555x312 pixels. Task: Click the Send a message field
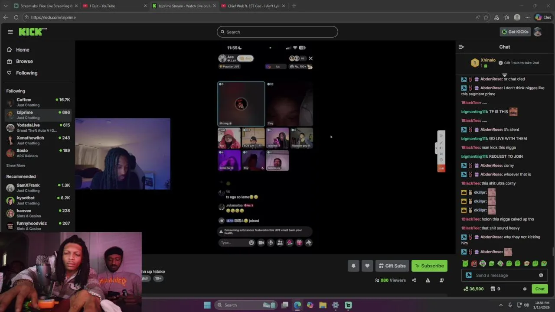pos(504,275)
